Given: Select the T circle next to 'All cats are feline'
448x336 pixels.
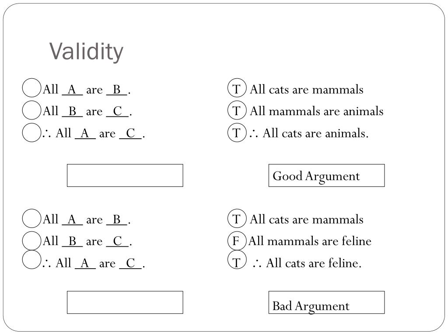Looking at the screenshot, I should tap(237, 260).
